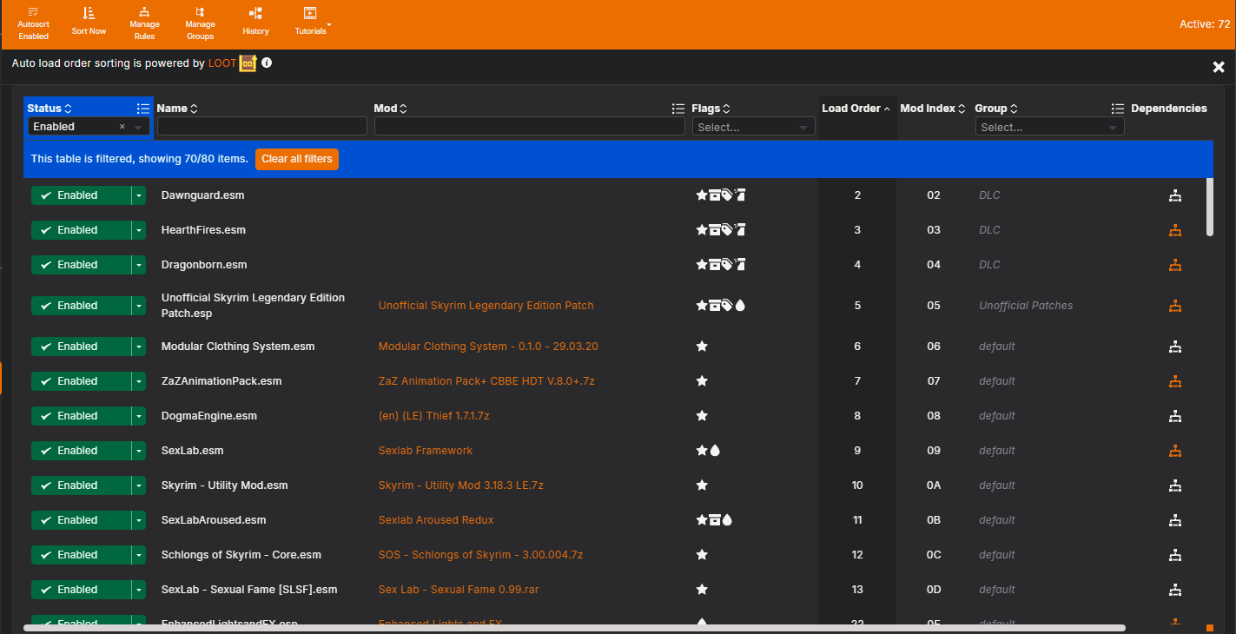The width and height of the screenshot is (1236, 634).
Task: Open dependencies icon for ZaZAnimationPack.esm
Action: pos(1175,381)
